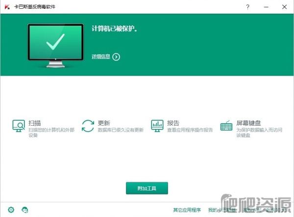The image size is (294, 217).
Task: Open help with the question mark
Action: [247, 7]
